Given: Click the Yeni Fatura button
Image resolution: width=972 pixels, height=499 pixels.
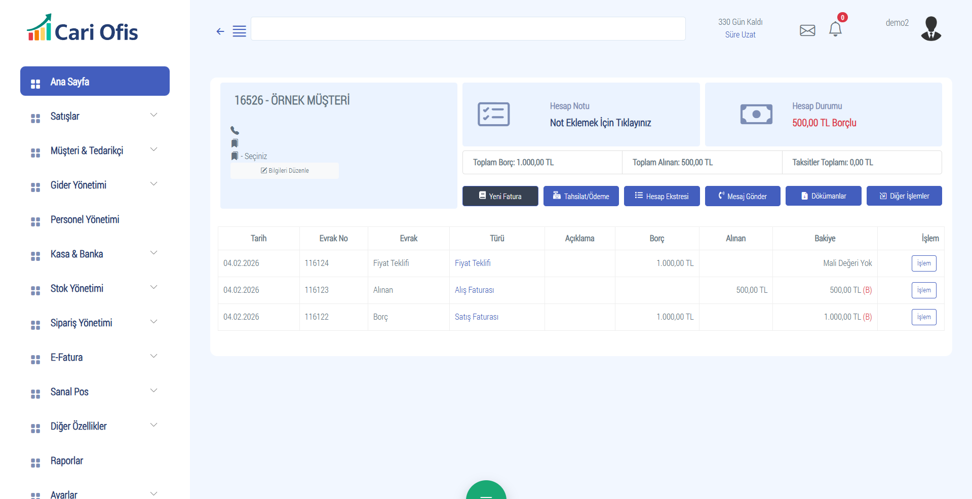Looking at the screenshot, I should (x=500, y=196).
